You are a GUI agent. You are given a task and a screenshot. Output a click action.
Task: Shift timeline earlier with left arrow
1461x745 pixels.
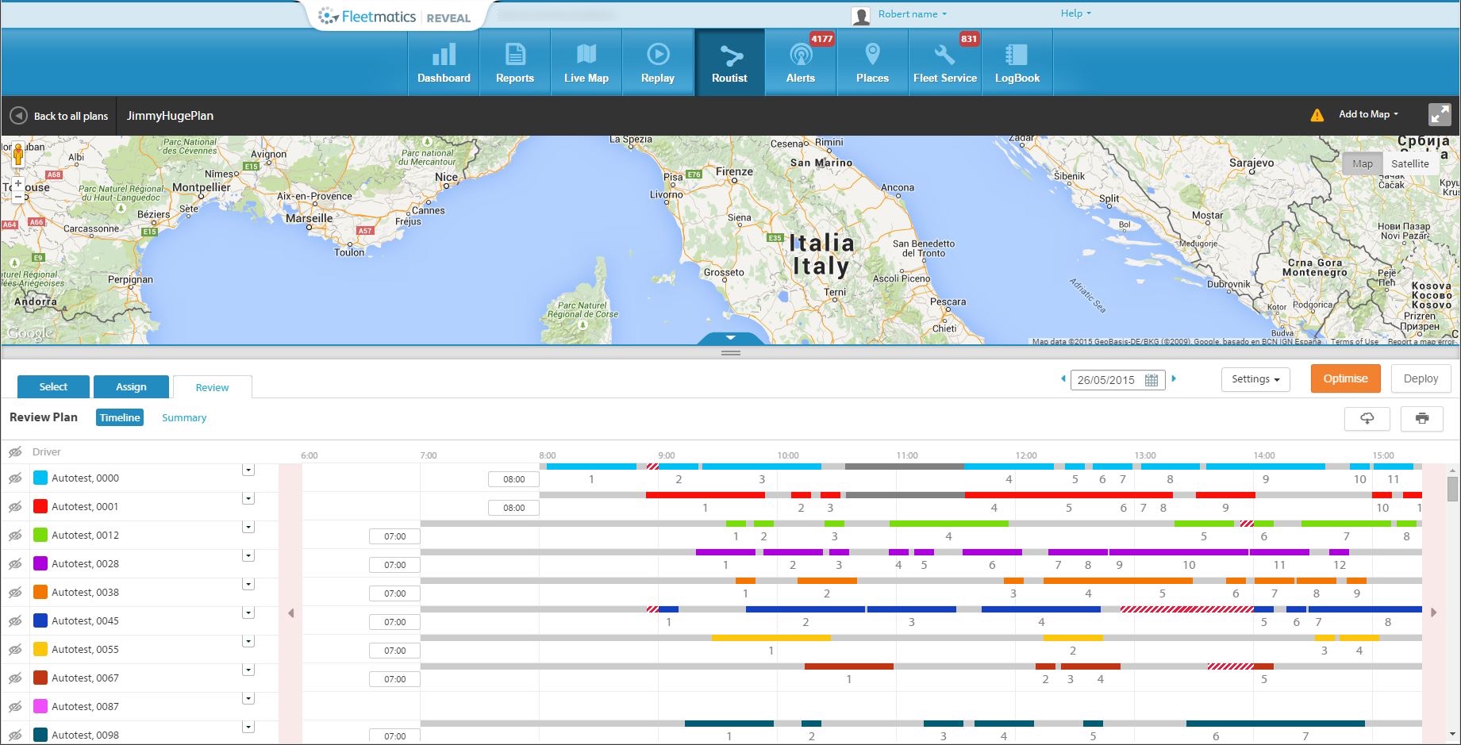tap(290, 613)
